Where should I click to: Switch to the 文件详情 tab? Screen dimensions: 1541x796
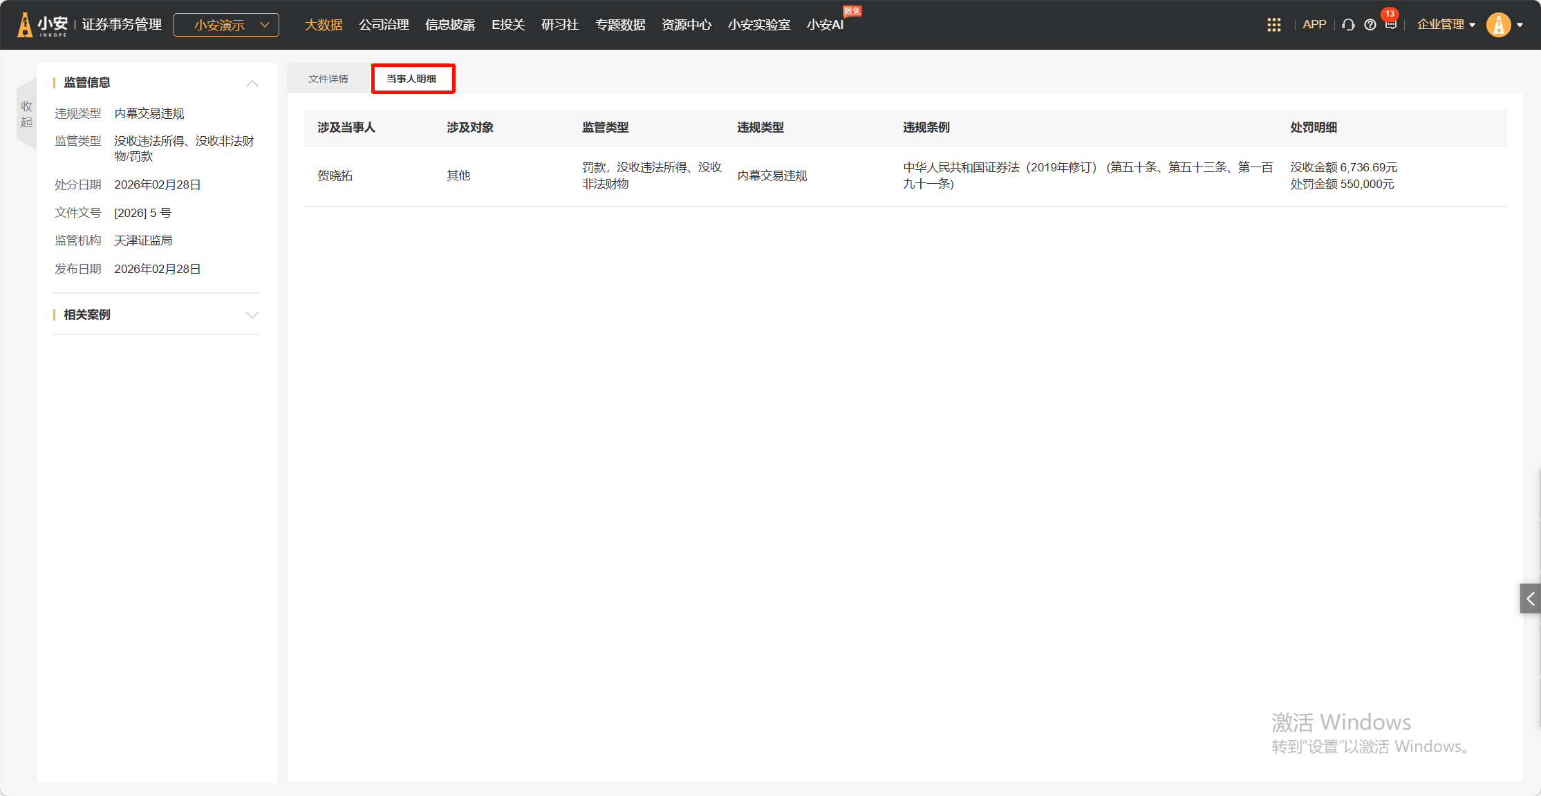click(x=328, y=79)
